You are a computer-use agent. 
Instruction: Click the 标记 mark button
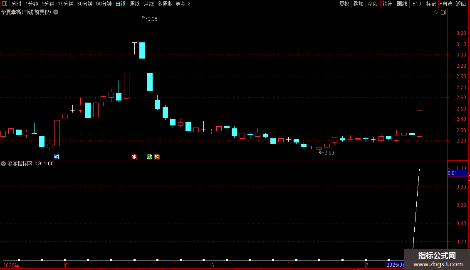[431, 4]
